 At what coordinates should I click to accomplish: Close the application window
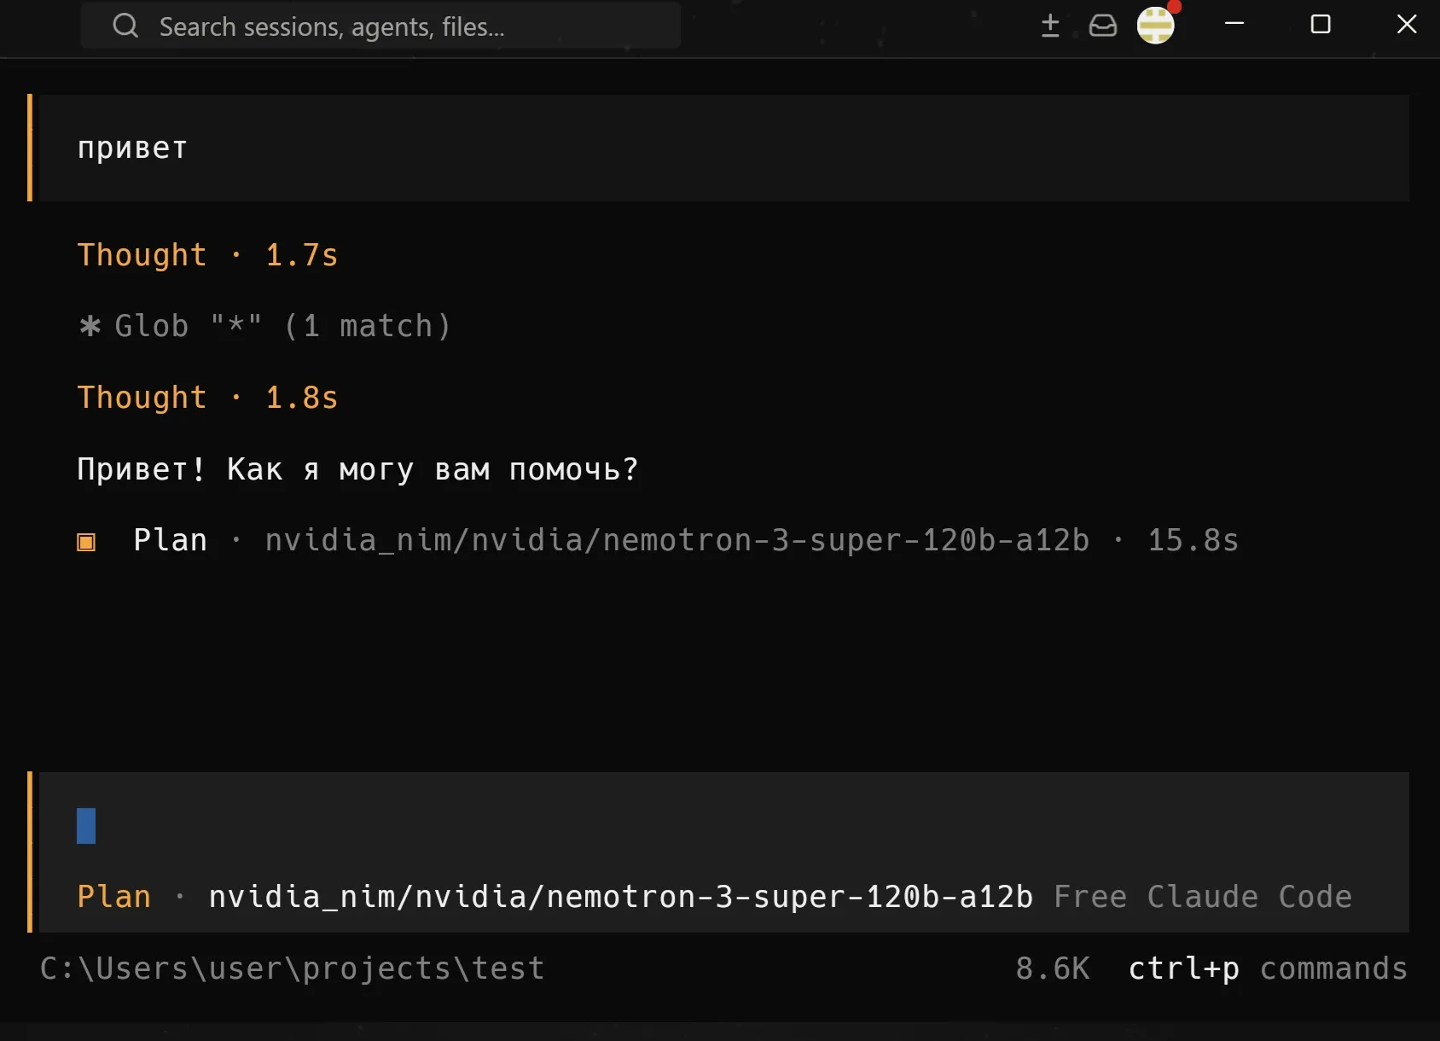pyautogui.click(x=1407, y=25)
